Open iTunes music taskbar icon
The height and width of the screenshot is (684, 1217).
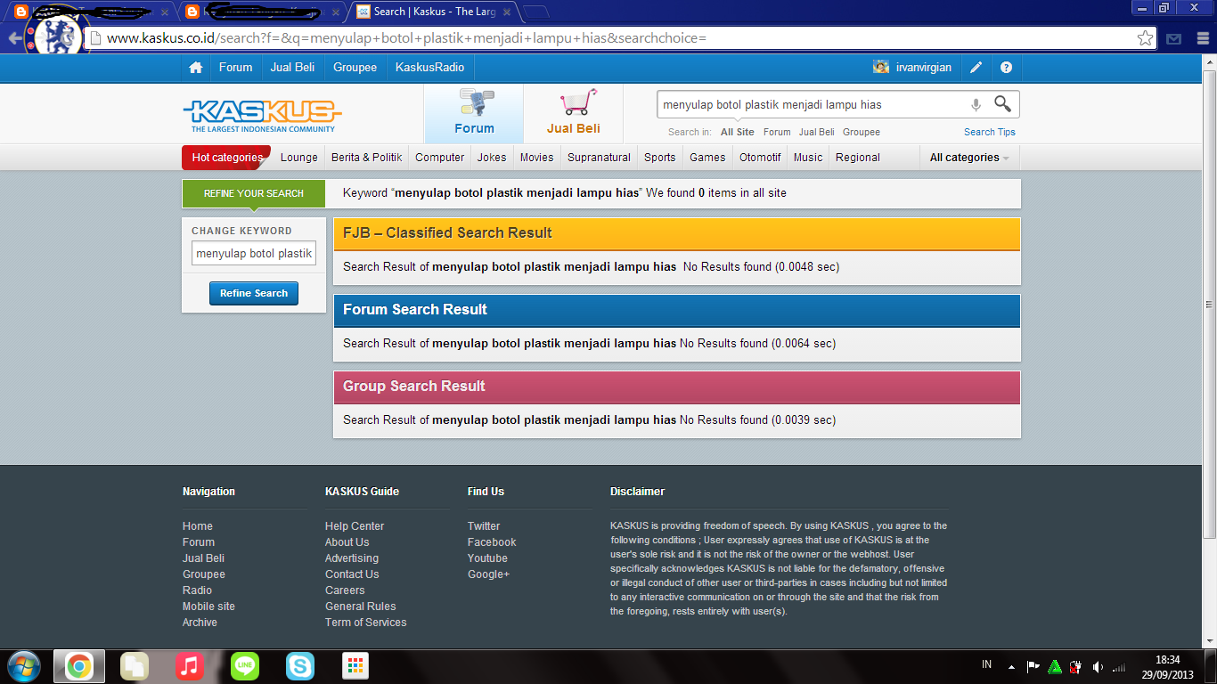[189, 666]
